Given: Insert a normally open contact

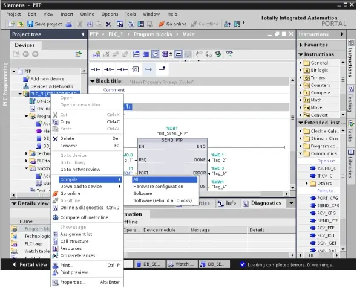Looking at the screenshot, I should pyautogui.click(x=96, y=69).
